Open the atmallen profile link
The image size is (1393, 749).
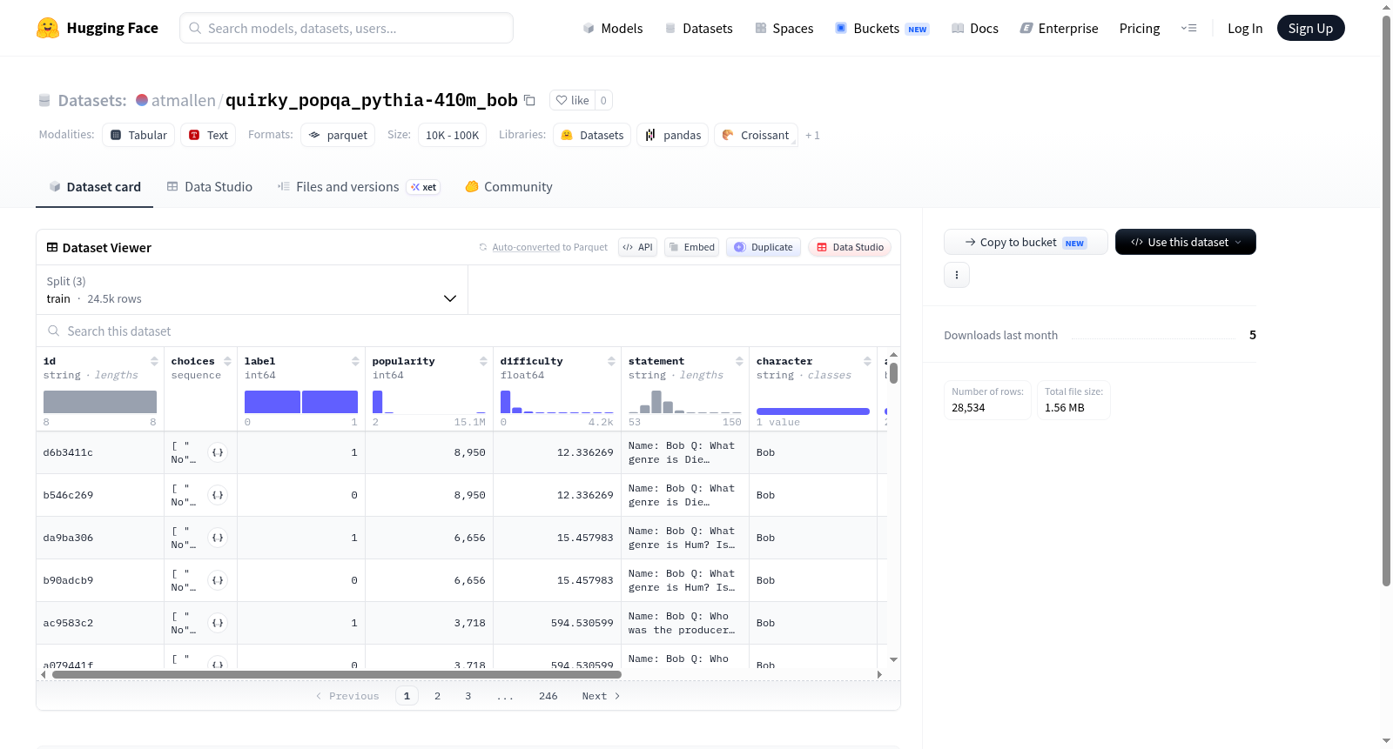coord(184,100)
